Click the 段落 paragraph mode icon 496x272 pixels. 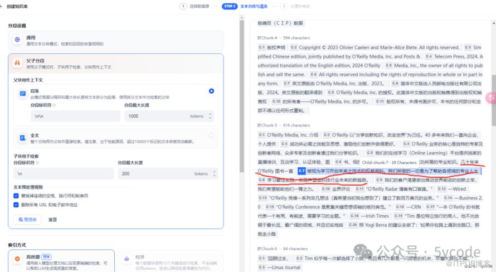[22, 94]
